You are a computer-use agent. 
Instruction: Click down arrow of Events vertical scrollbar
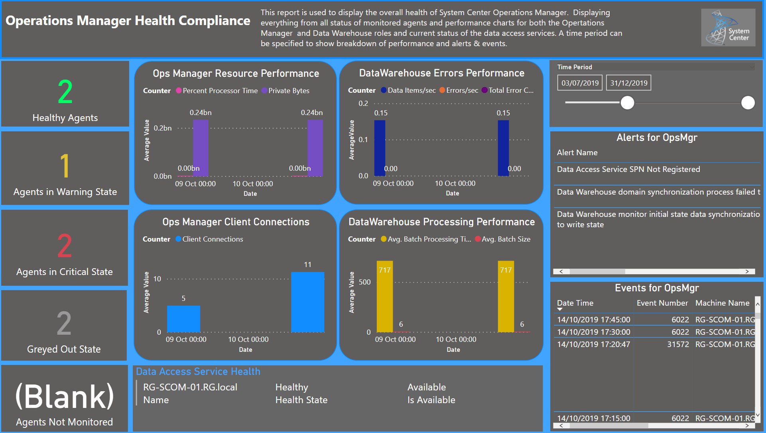(x=758, y=415)
